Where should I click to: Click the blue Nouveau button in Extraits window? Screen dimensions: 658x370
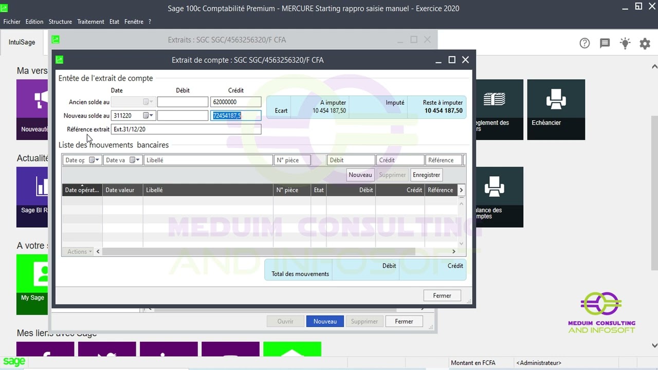coord(325,322)
